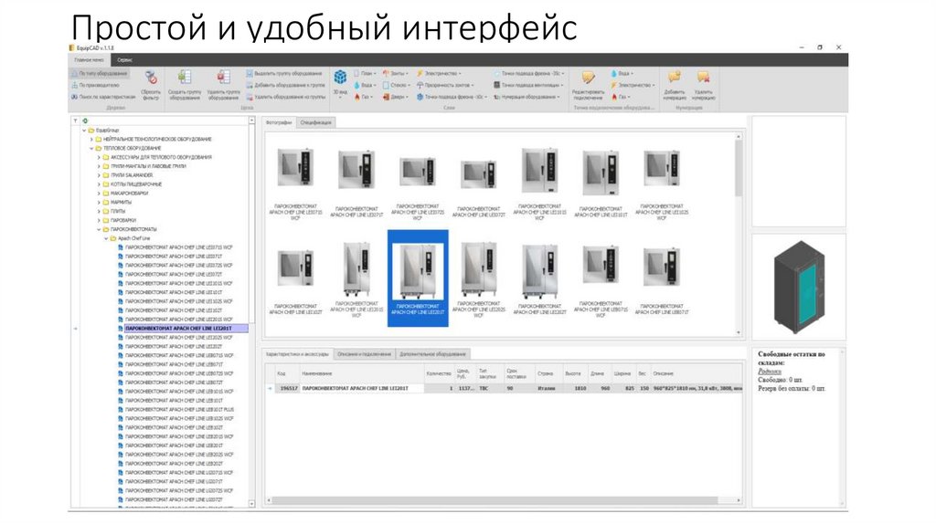Expand НЕЙТРАЛЬНОЕ ТЕХНОЛОГИЧЕСКОЕ ОБОРУДОВАНИЕ folder
The image size is (936, 524).
(x=91, y=139)
